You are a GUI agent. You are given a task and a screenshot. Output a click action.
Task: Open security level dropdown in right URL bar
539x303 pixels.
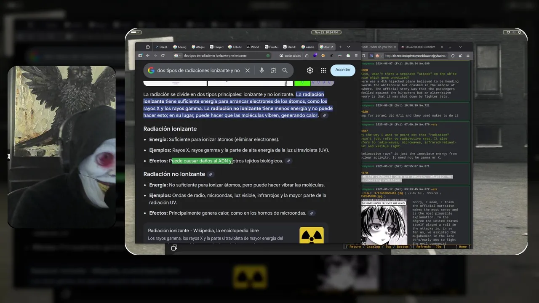pyautogui.click(x=379, y=56)
